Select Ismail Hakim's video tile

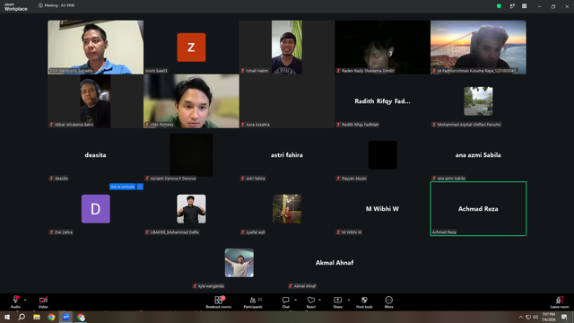[287, 48]
